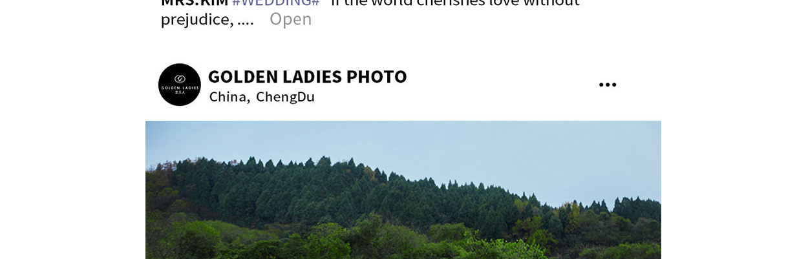Expand the truncated caption with Open
Image resolution: width=808 pixels, height=259 pixels.
[x=290, y=19]
